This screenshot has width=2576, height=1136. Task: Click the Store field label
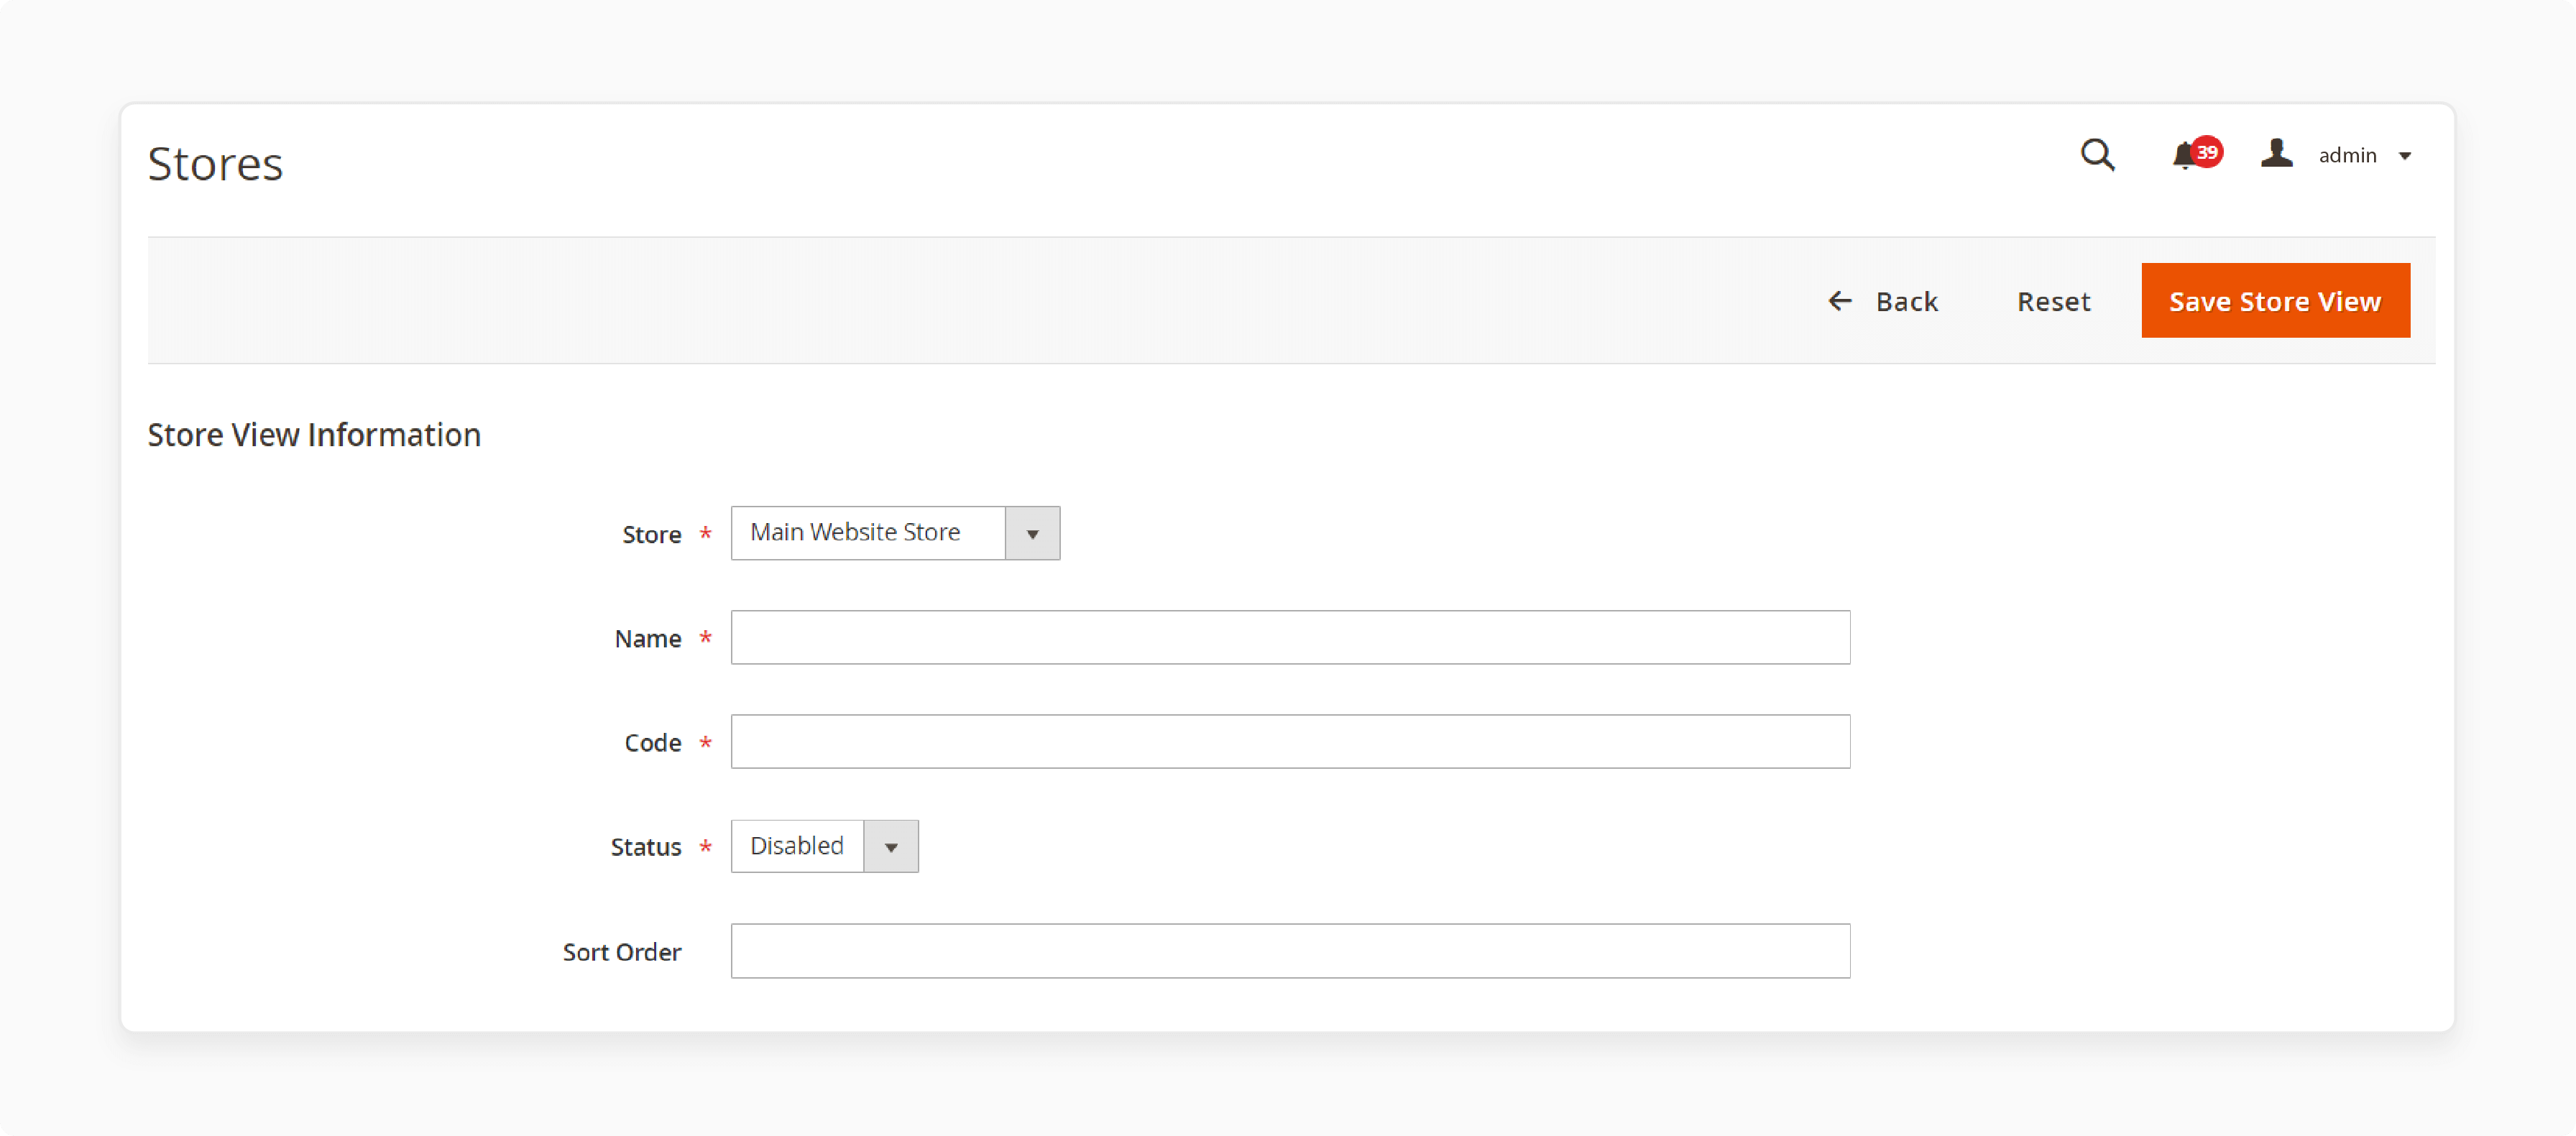[652, 535]
